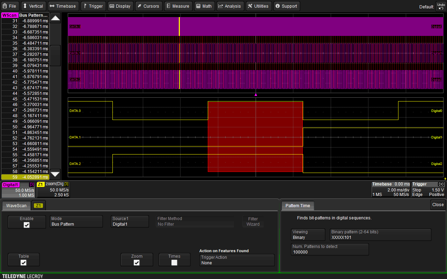Screen dimensions: 447x279
Task: Toggle the Table checkbox
Action: coord(23,263)
